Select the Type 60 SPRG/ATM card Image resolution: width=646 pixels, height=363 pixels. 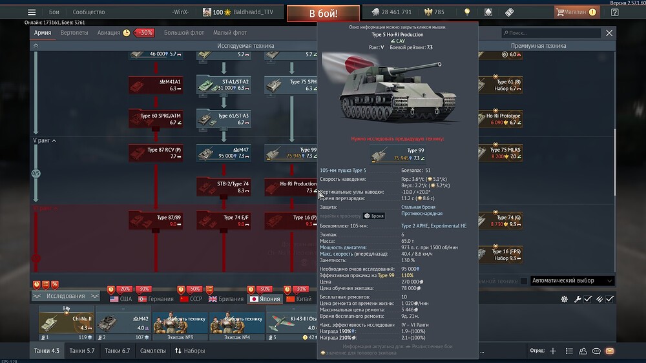click(x=156, y=119)
